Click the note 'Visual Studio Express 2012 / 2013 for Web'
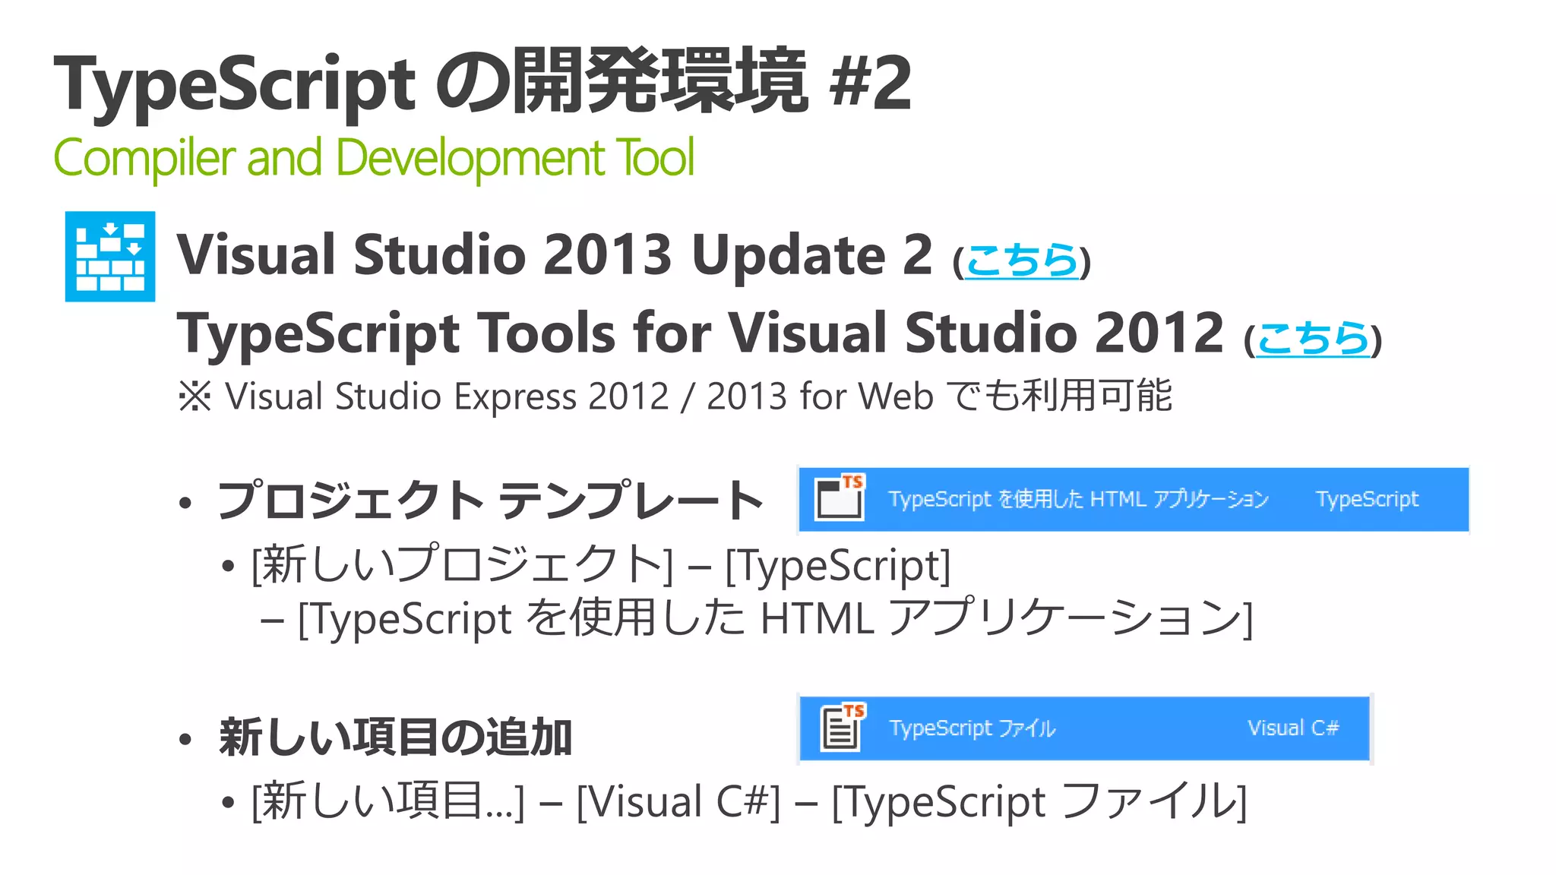 click(x=579, y=396)
